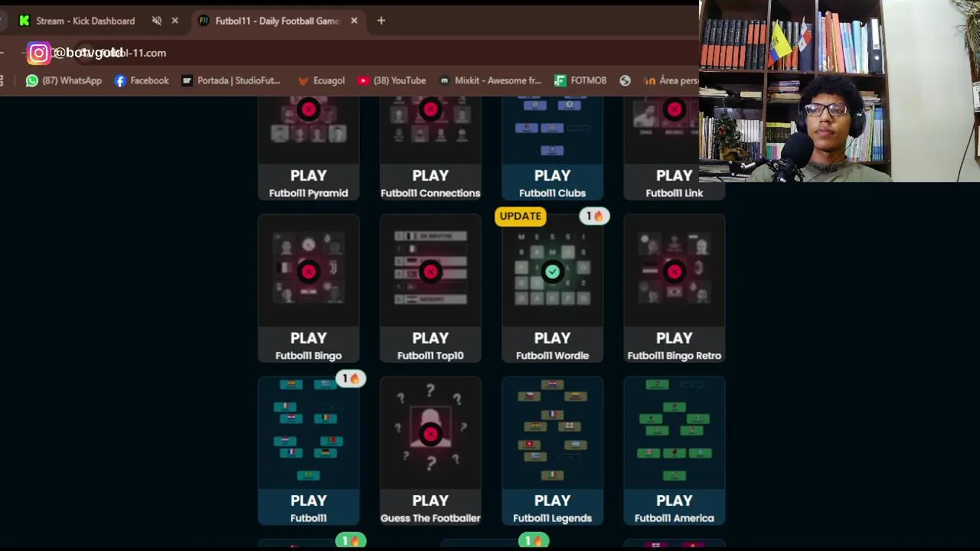Open the Área personal bookmark
This screenshot has width=980, height=551.
671,80
